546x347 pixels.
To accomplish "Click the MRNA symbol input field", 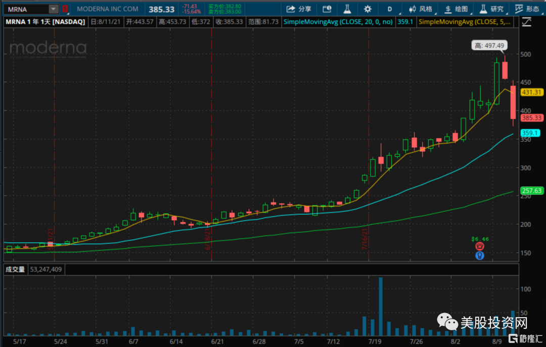I will (26, 9).
